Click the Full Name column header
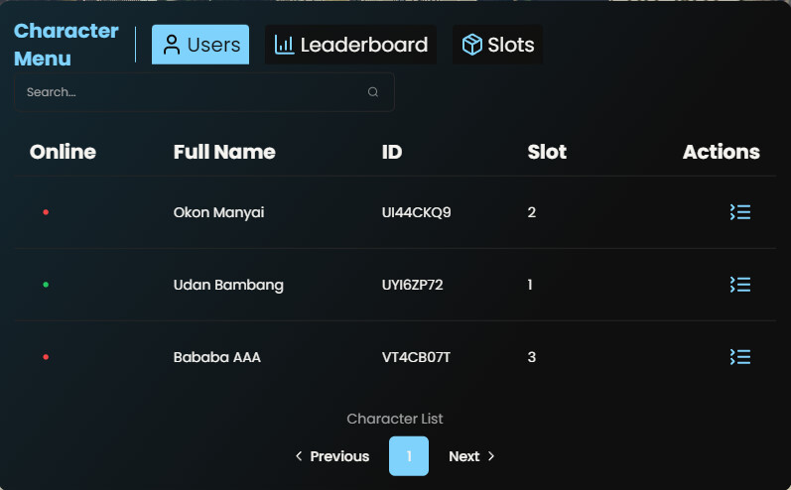The height and width of the screenshot is (490, 791). [224, 152]
